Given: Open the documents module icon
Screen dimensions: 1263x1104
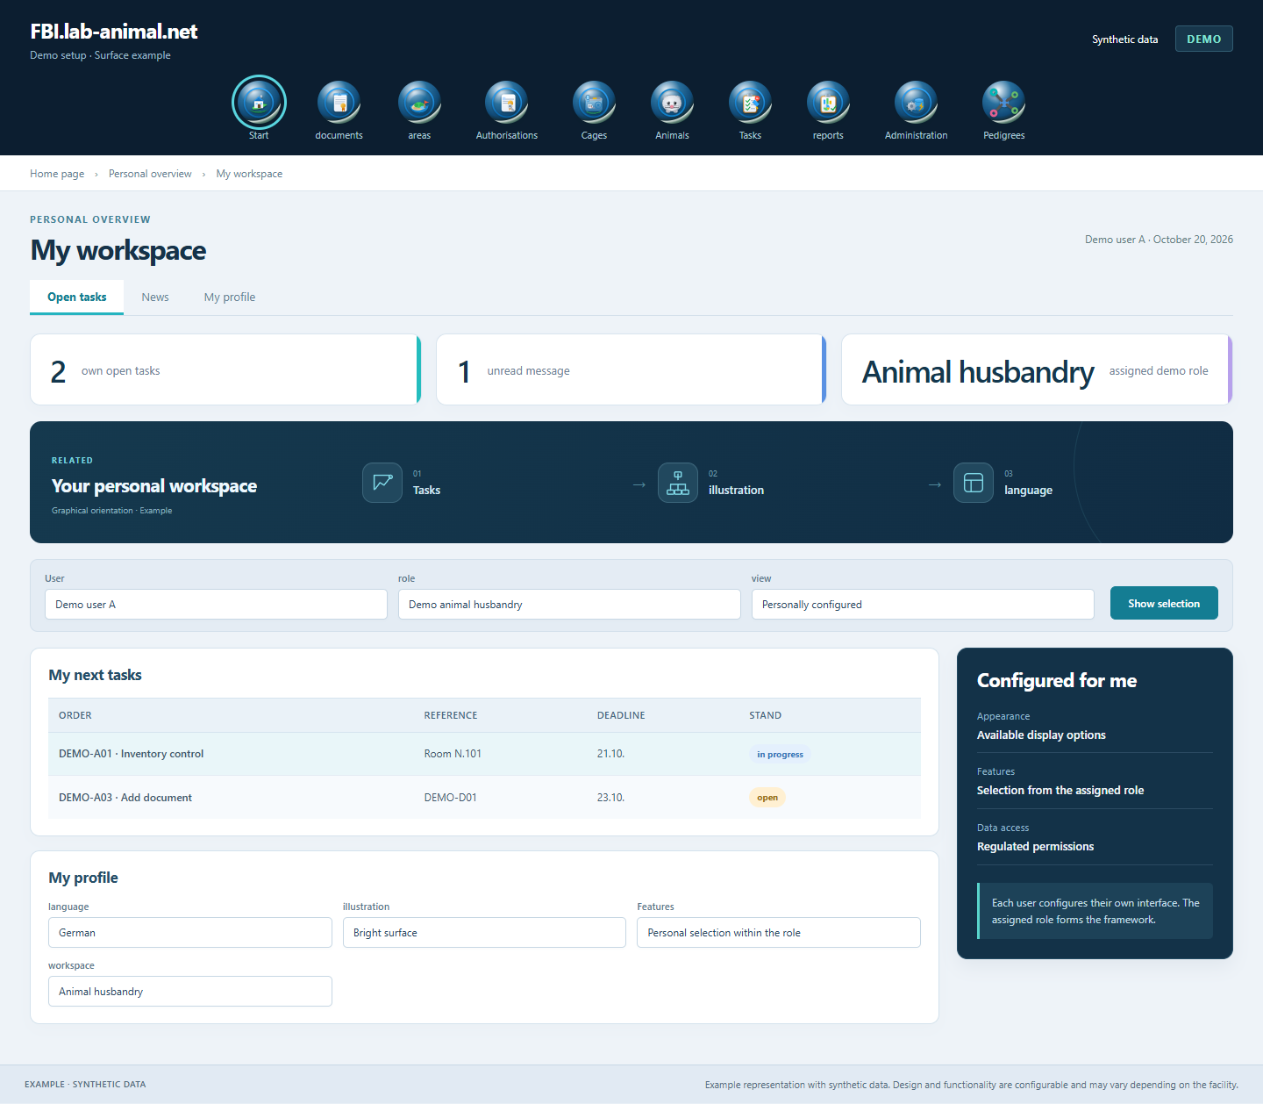Looking at the screenshot, I should point(339,103).
